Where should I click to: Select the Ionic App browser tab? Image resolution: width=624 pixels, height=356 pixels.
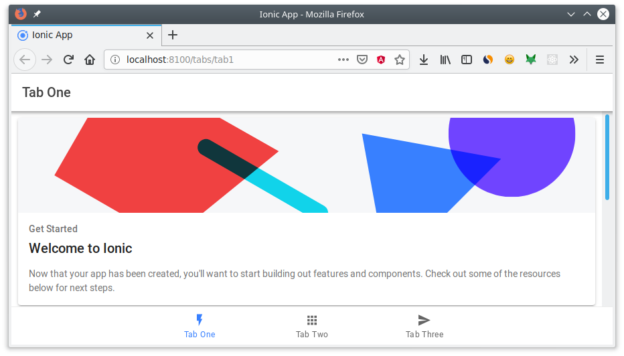click(86, 35)
